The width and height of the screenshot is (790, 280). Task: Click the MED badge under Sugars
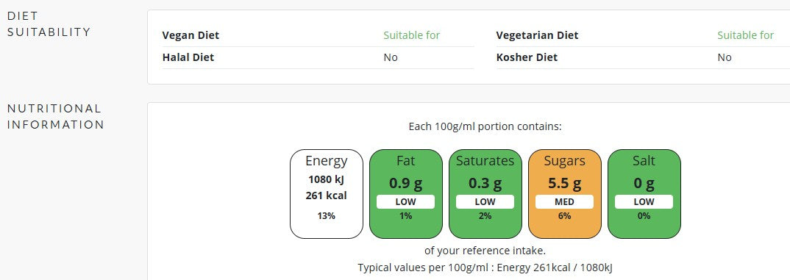(564, 202)
